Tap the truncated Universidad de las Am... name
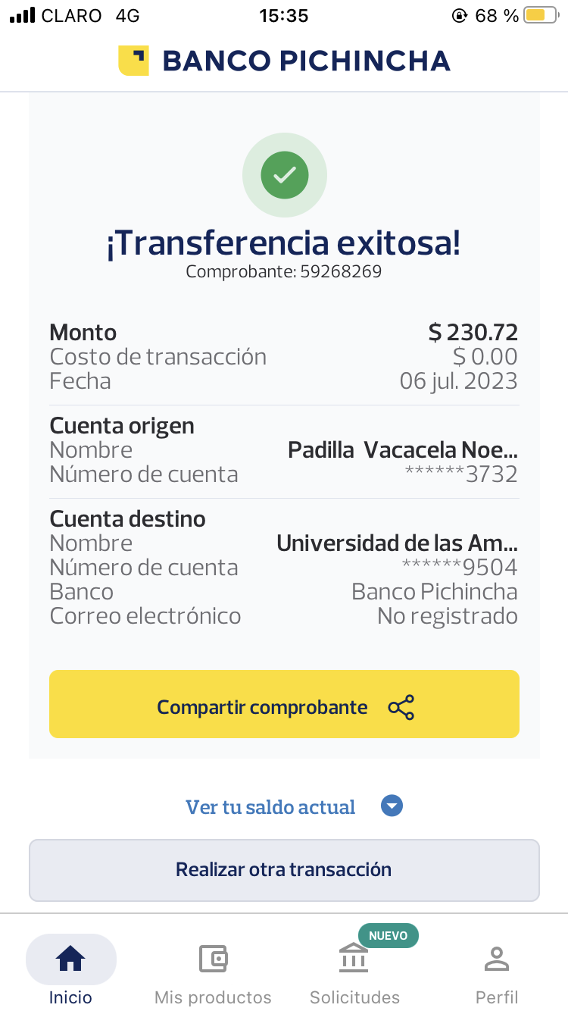This screenshot has height=1011, width=568. click(397, 543)
